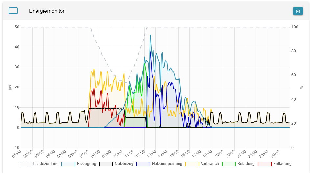Click the % axis unit label
Image resolution: width=311 pixels, height=174 pixels.
click(x=302, y=87)
